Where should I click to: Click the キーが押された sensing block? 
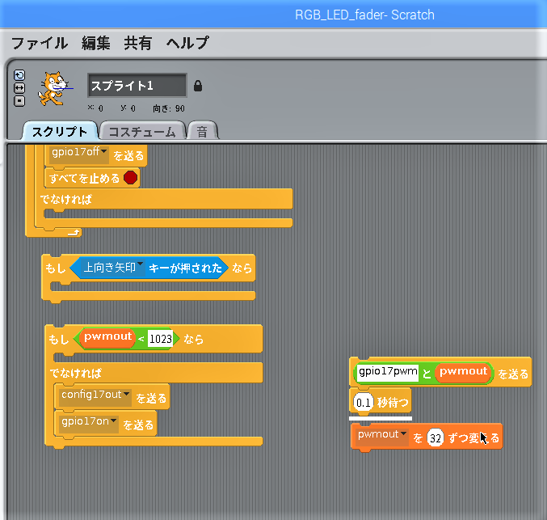[x=149, y=268]
